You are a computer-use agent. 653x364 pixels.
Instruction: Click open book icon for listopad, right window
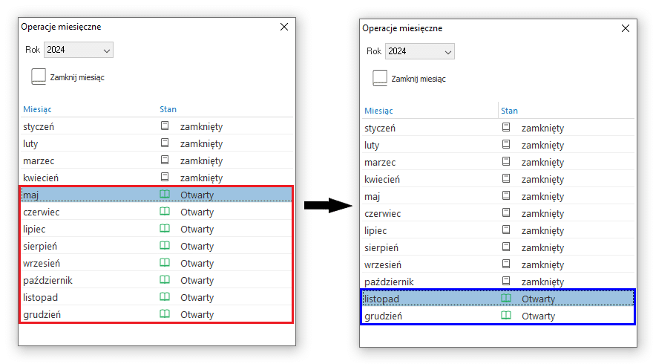(x=506, y=298)
